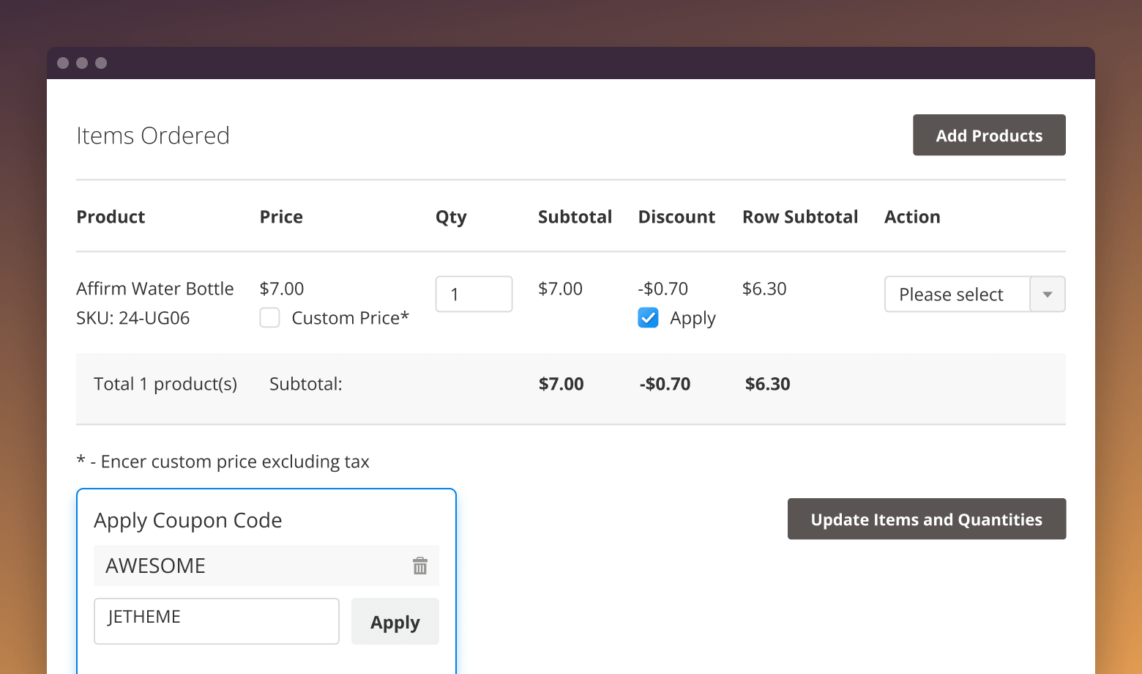
Task: Select the Qty input showing 1
Action: coord(474,294)
